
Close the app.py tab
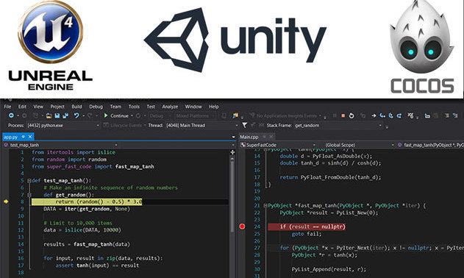(x=30, y=137)
